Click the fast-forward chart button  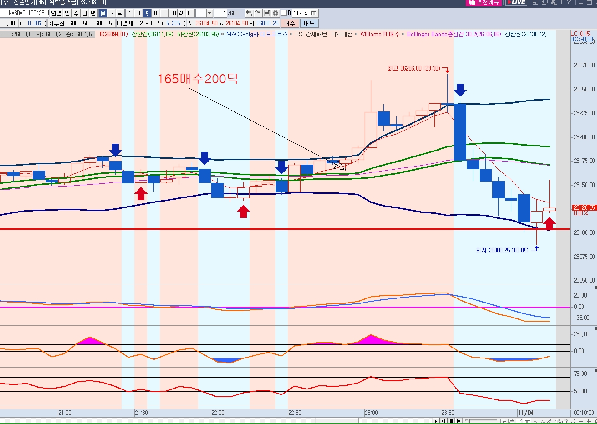(459, 421)
